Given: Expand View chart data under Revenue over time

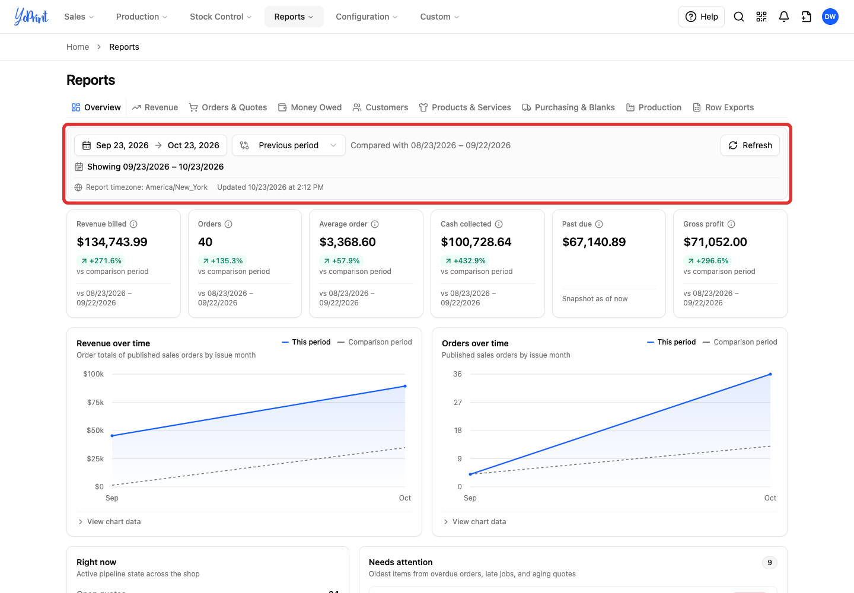Looking at the screenshot, I should [x=109, y=522].
